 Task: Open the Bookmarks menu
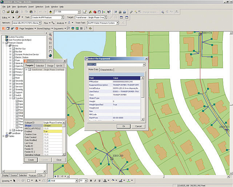click(x=22, y=7)
